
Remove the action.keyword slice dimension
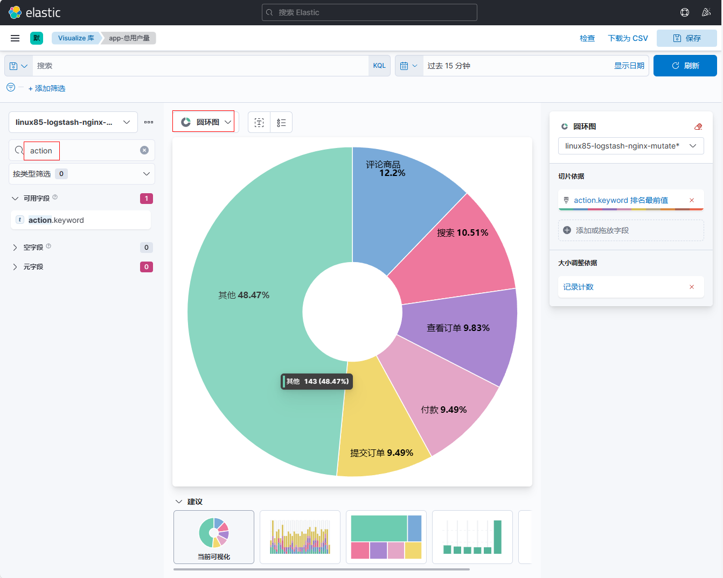pos(692,200)
